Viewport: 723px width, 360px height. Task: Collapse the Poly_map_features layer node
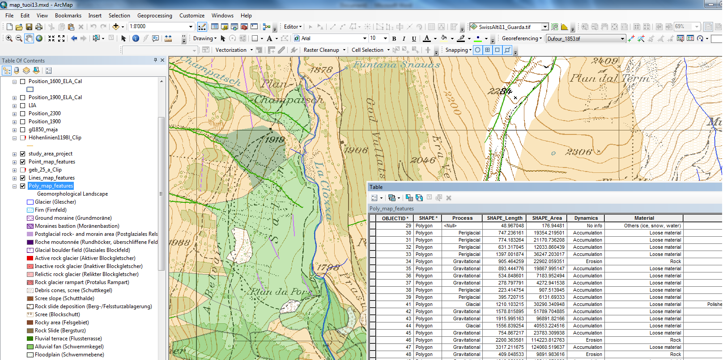point(14,186)
